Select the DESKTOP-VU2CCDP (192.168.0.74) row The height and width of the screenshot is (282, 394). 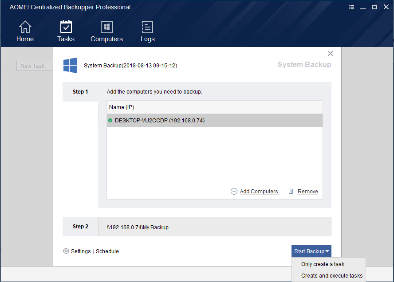coord(215,121)
